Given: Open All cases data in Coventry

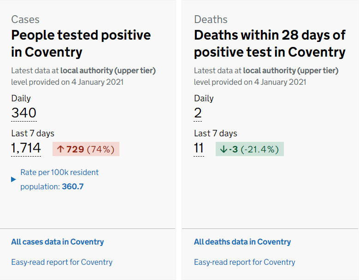Looking at the screenshot, I should [x=58, y=242].
